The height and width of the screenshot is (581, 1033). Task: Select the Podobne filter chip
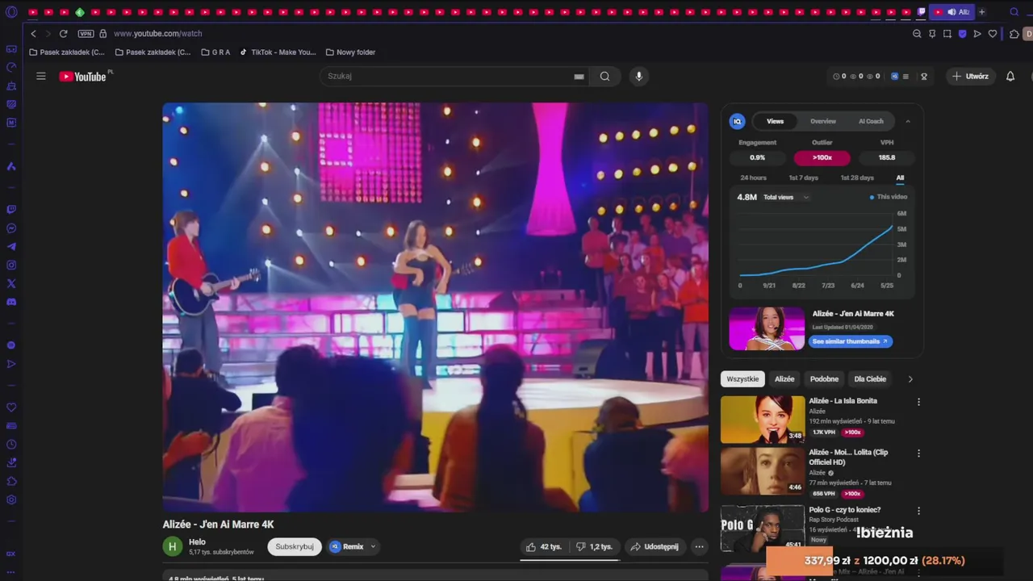point(824,379)
